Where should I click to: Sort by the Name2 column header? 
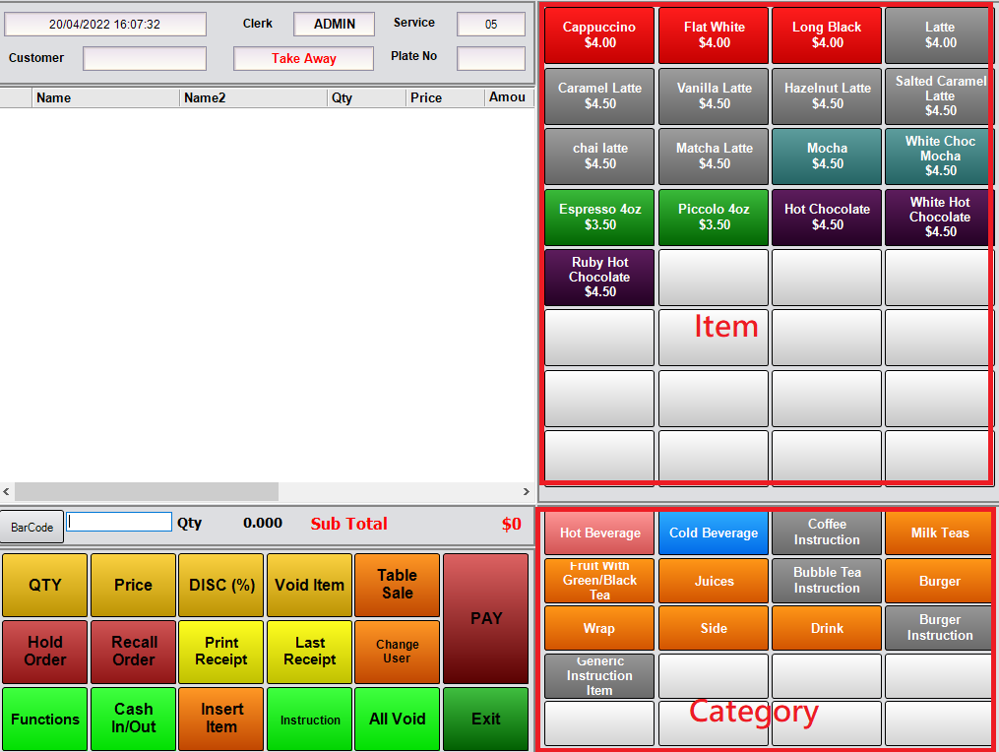click(253, 97)
